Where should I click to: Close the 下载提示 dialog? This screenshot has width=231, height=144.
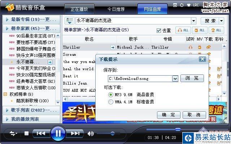point(202,59)
